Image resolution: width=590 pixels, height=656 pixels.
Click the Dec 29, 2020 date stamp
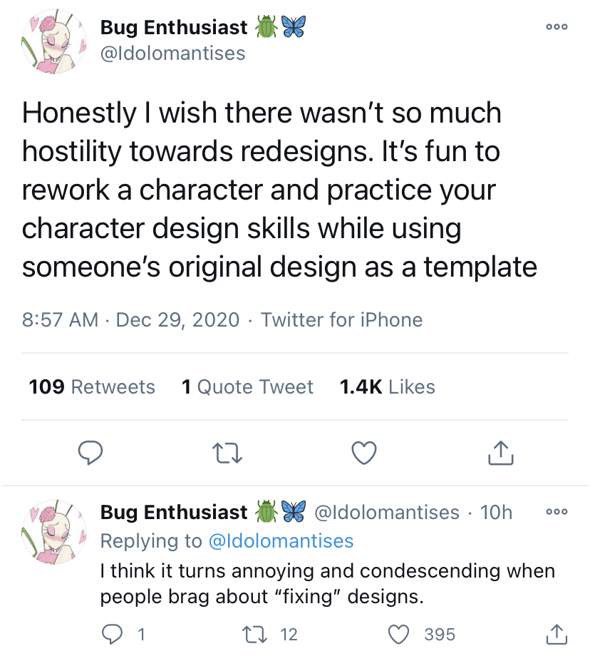177,320
